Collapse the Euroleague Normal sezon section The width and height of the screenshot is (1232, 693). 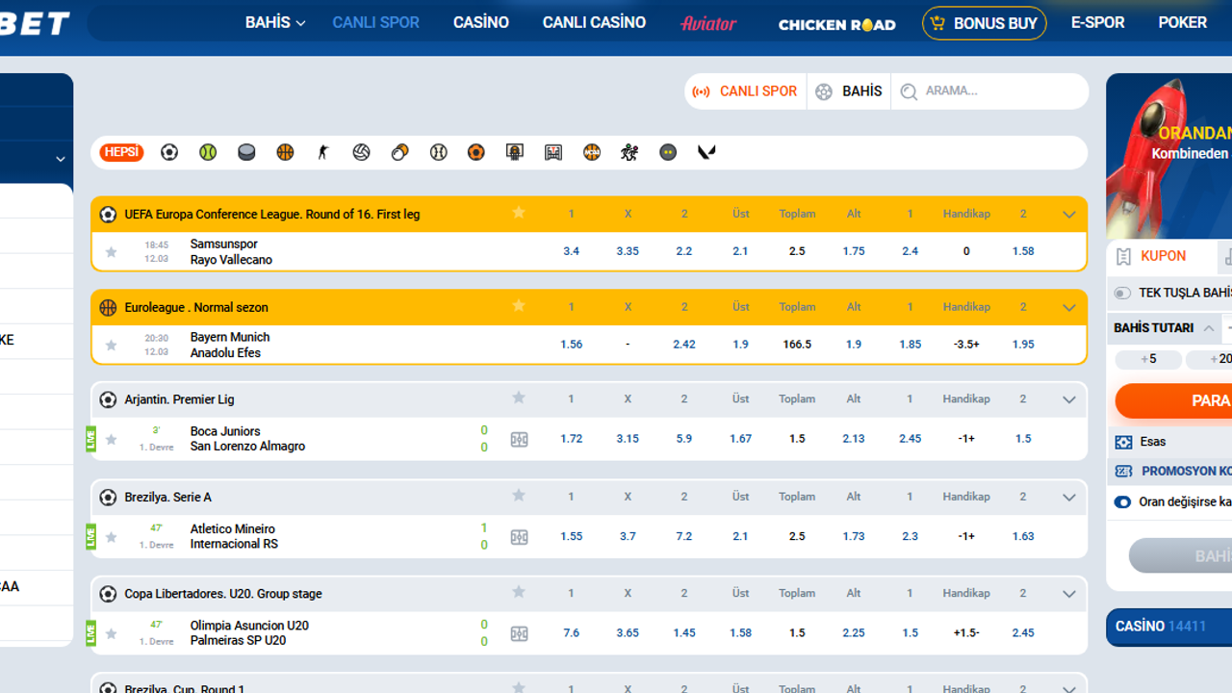click(x=1068, y=308)
